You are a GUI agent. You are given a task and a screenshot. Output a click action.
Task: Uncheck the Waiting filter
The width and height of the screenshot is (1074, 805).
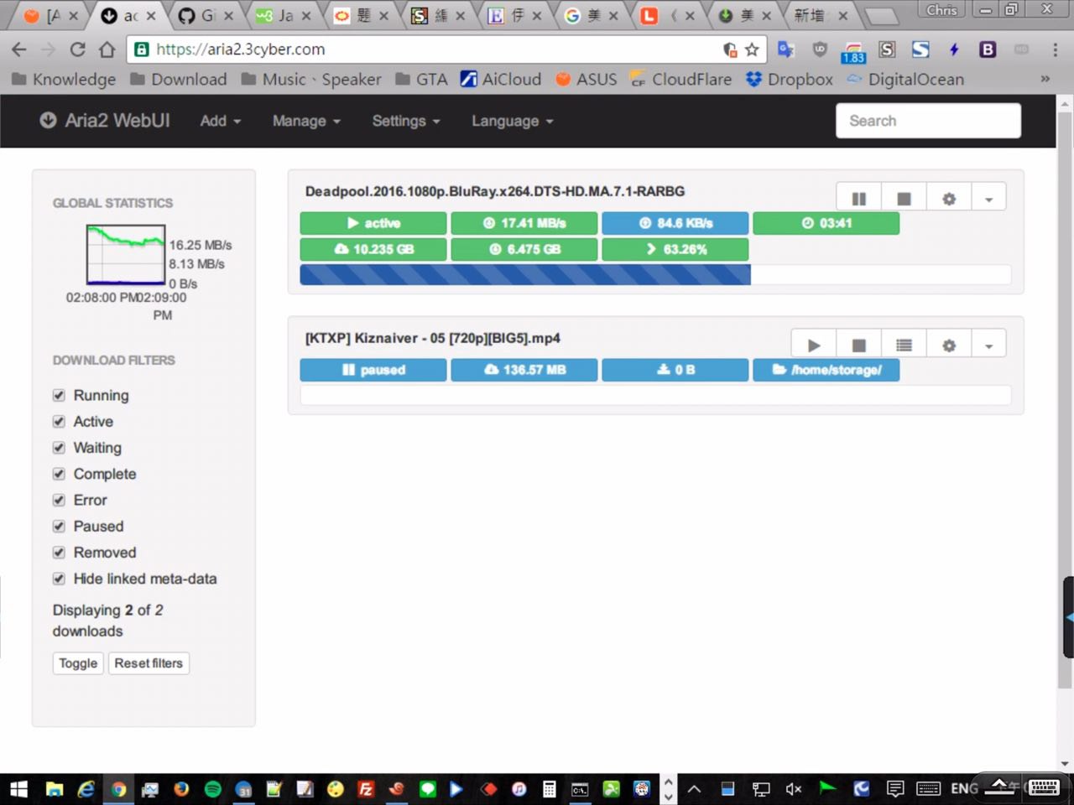tap(59, 448)
